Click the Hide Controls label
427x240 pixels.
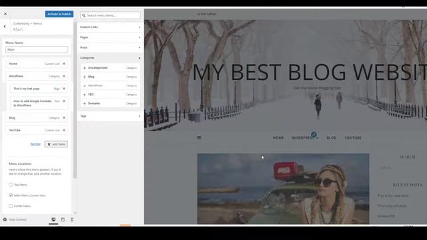pyautogui.click(x=18, y=220)
